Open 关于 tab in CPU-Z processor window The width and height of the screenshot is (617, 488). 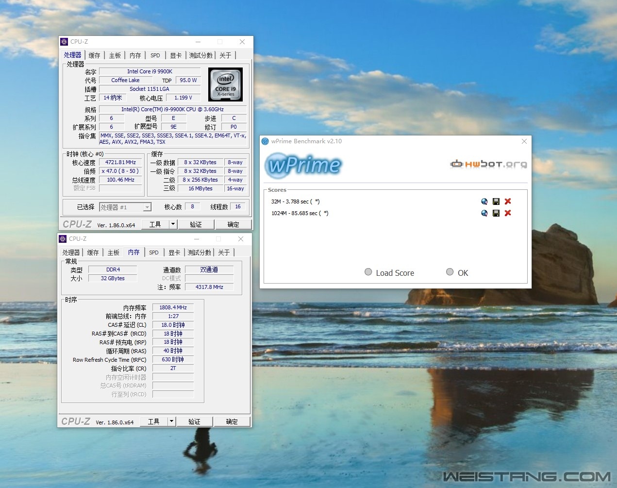[x=225, y=55]
